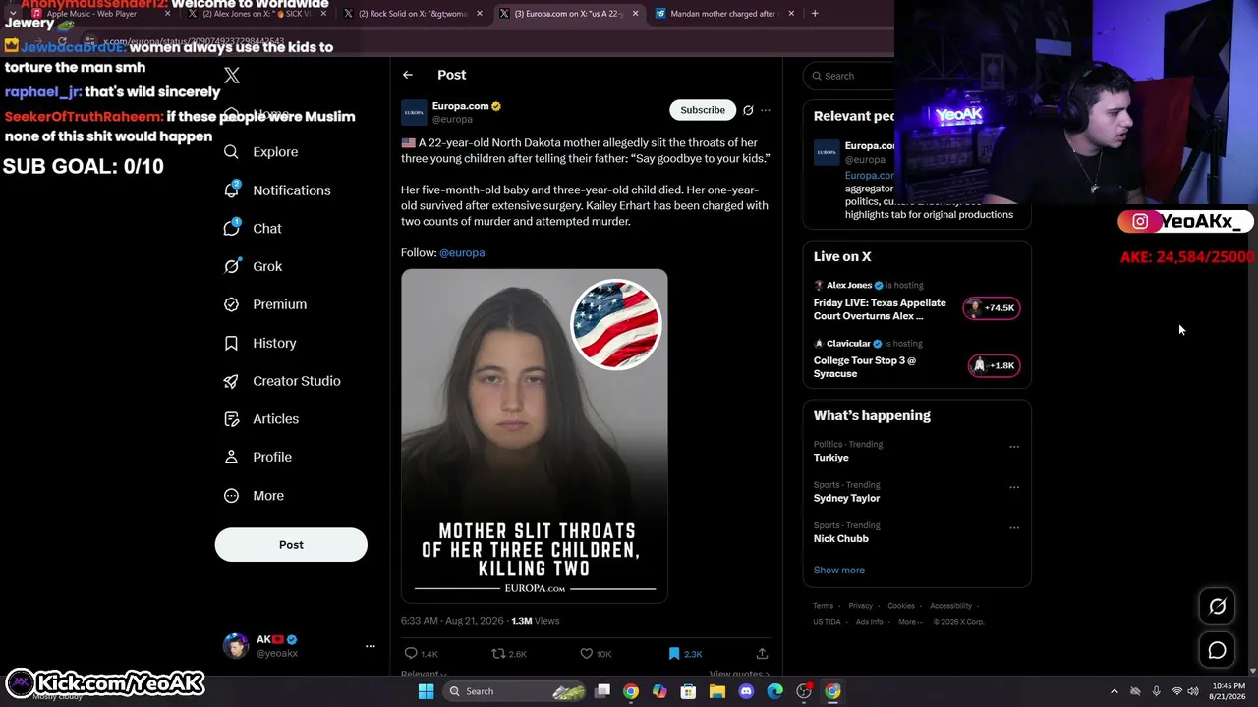
Task: Open taskbar clock showing 10:45 PM
Action: click(1229, 691)
